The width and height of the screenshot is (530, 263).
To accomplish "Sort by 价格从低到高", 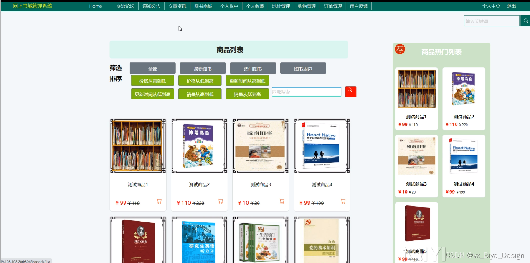I will [200, 81].
